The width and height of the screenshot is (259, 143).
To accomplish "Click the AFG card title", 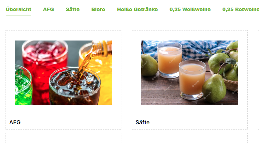I will (x=15, y=122).
